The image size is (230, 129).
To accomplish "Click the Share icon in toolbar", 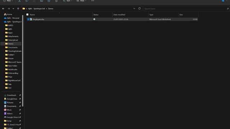I will [49, 1].
